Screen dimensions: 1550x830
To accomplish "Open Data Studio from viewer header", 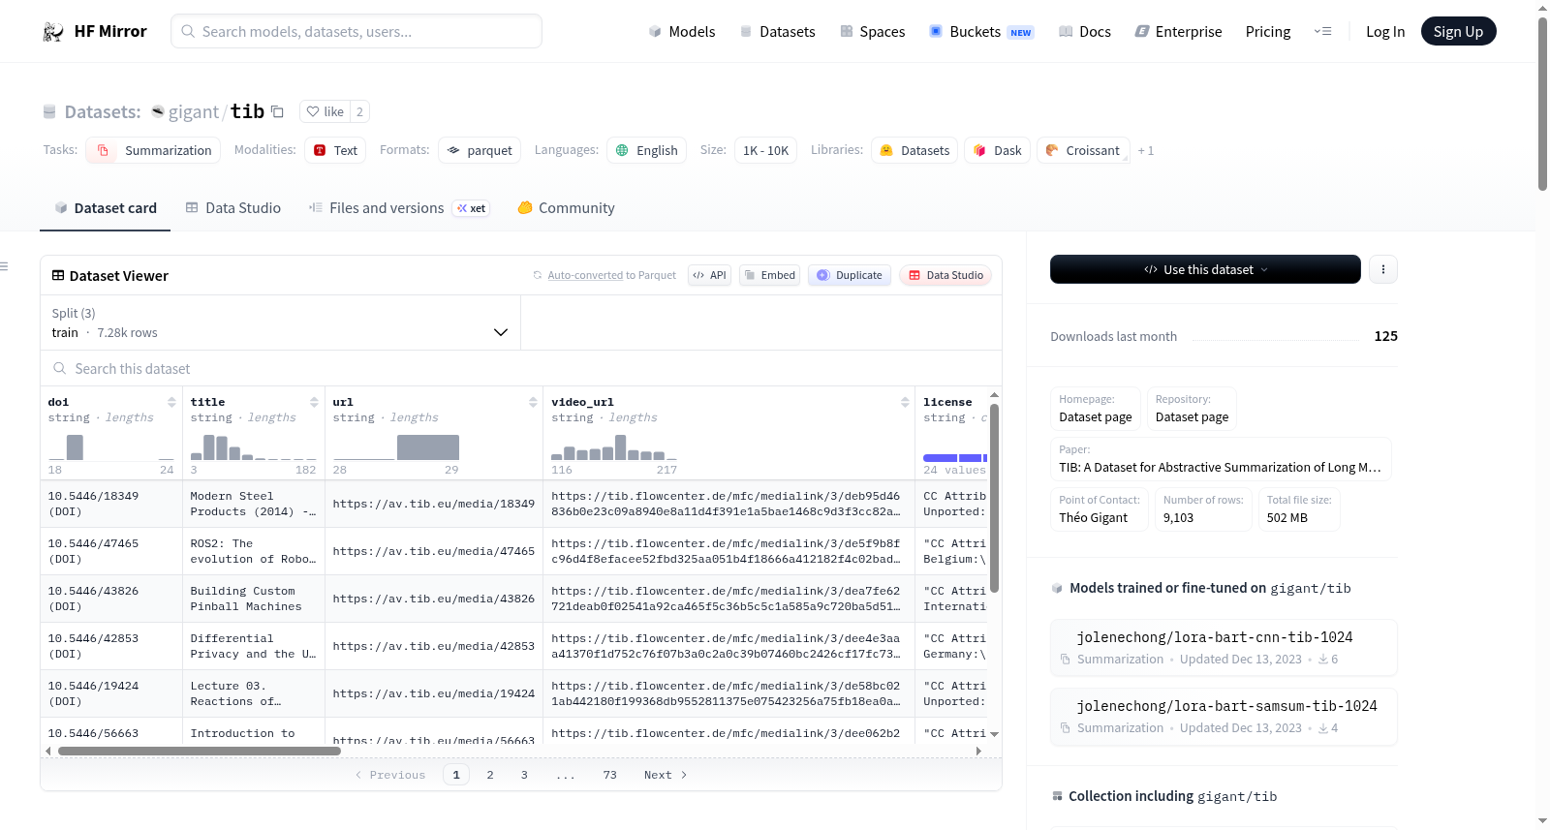I will click(x=945, y=275).
